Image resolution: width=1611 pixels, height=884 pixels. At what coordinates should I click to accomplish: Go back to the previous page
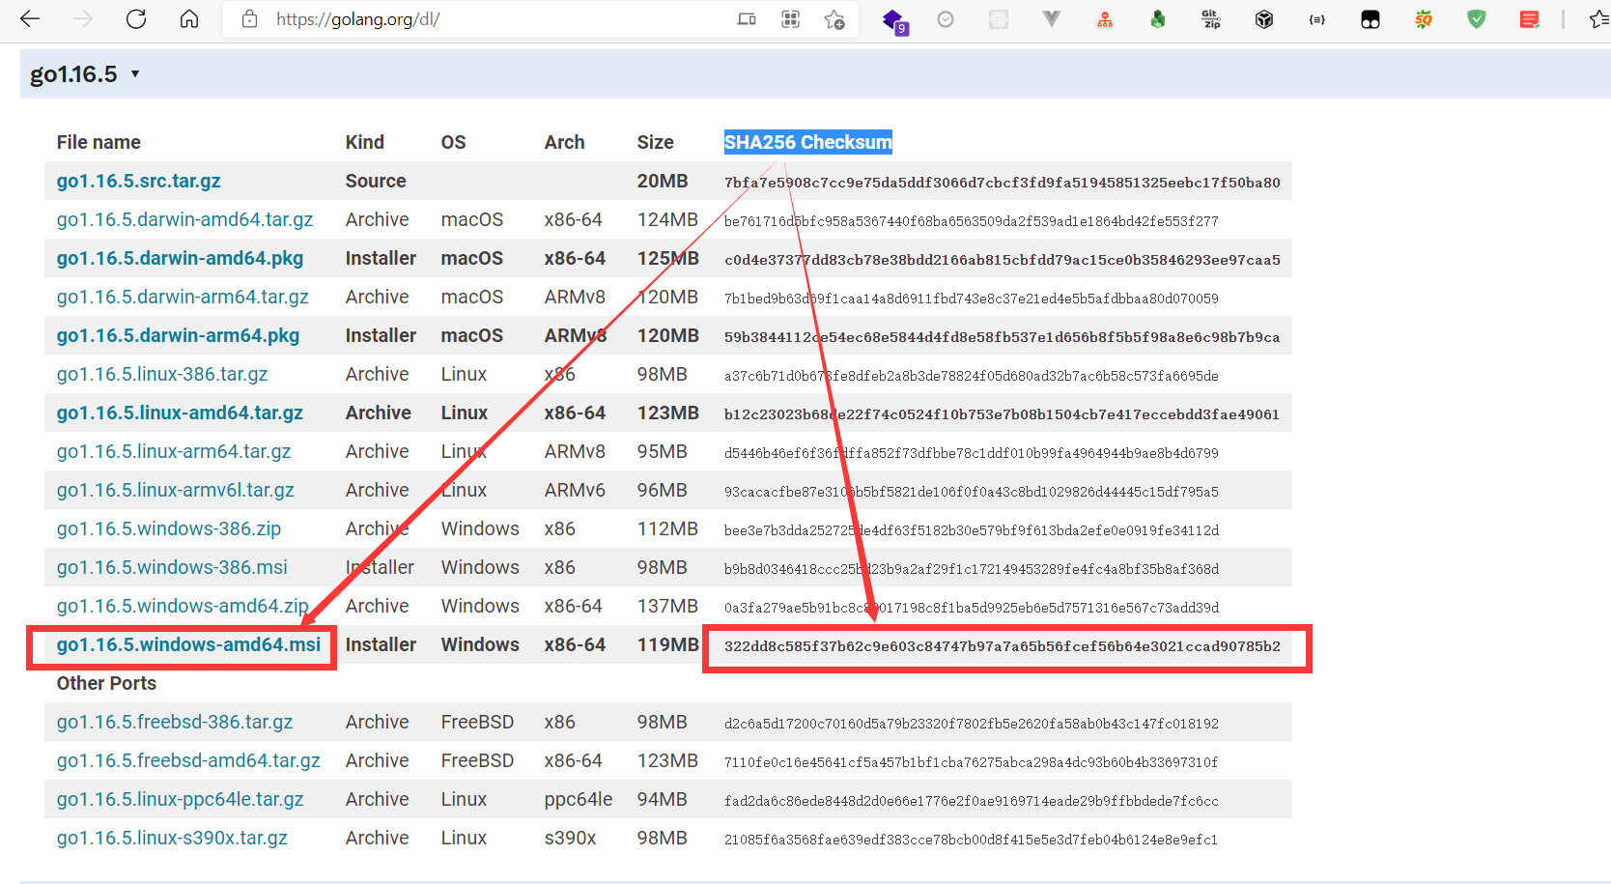30,19
